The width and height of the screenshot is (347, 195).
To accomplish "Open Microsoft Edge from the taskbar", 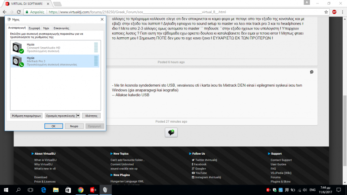I will coord(44,190).
